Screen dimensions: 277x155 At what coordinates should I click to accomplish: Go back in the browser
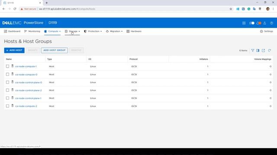tap(4, 9)
